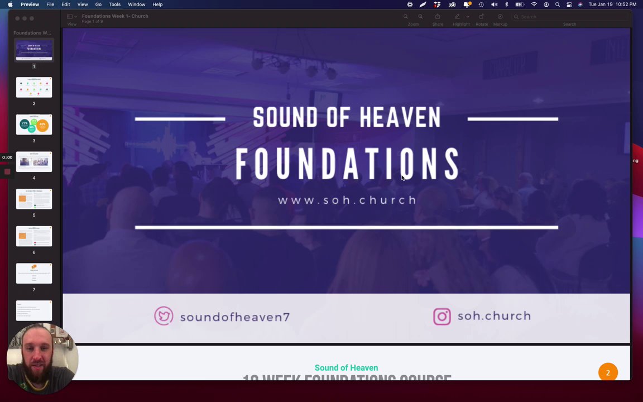
Task: Click the Foundations W... sidebar heading
Action: [32, 33]
